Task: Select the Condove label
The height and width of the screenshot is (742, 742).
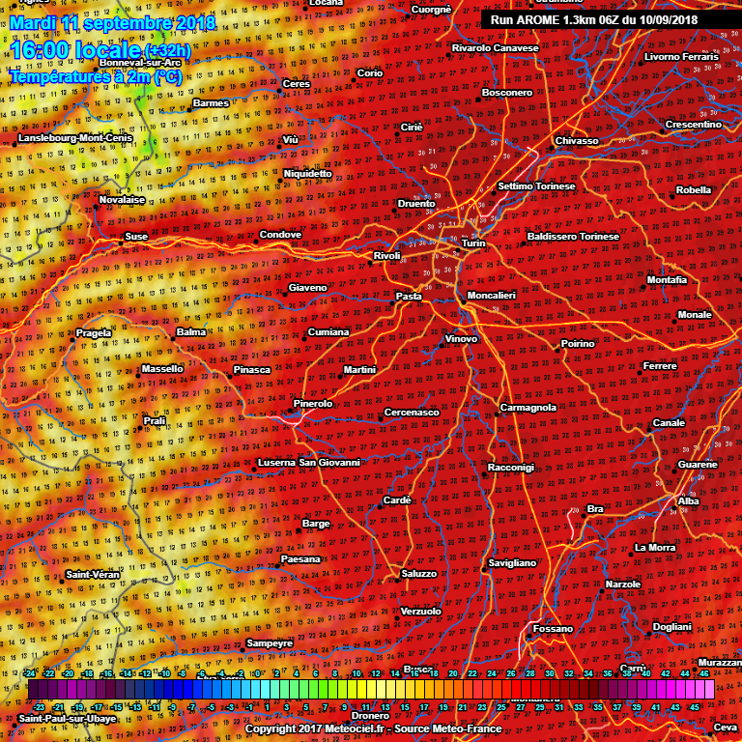Action: click(280, 234)
